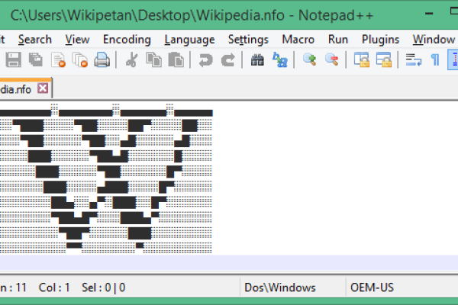The height and width of the screenshot is (305, 458).
Task: Toggle synchronize horizontal scrolling icon
Action: (383, 59)
